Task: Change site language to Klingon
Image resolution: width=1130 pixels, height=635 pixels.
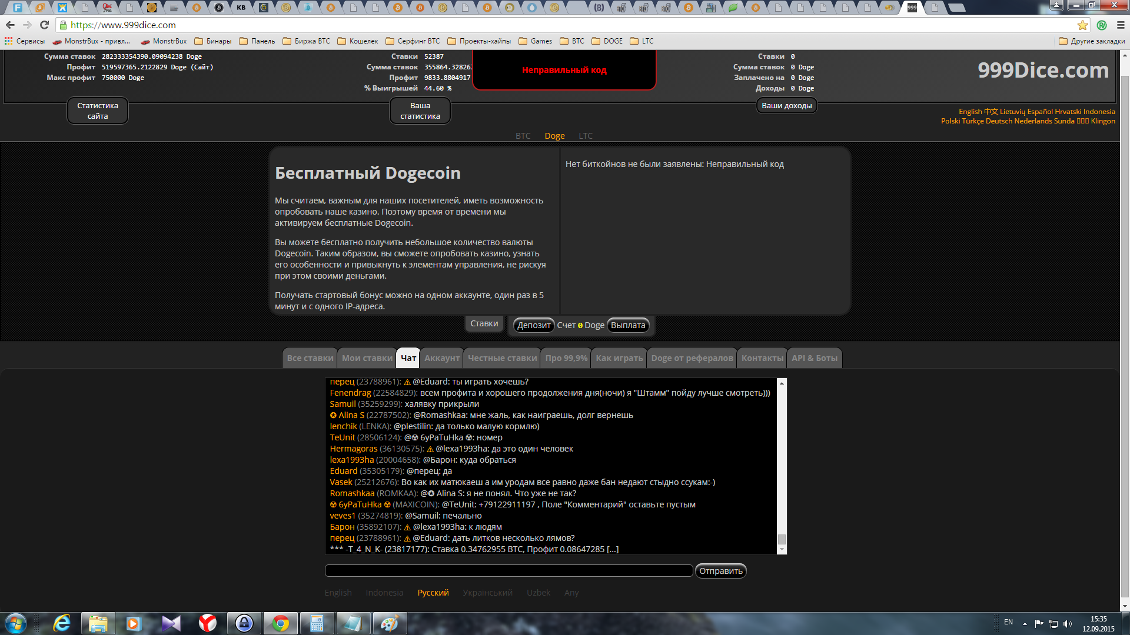Action: point(1103,121)
